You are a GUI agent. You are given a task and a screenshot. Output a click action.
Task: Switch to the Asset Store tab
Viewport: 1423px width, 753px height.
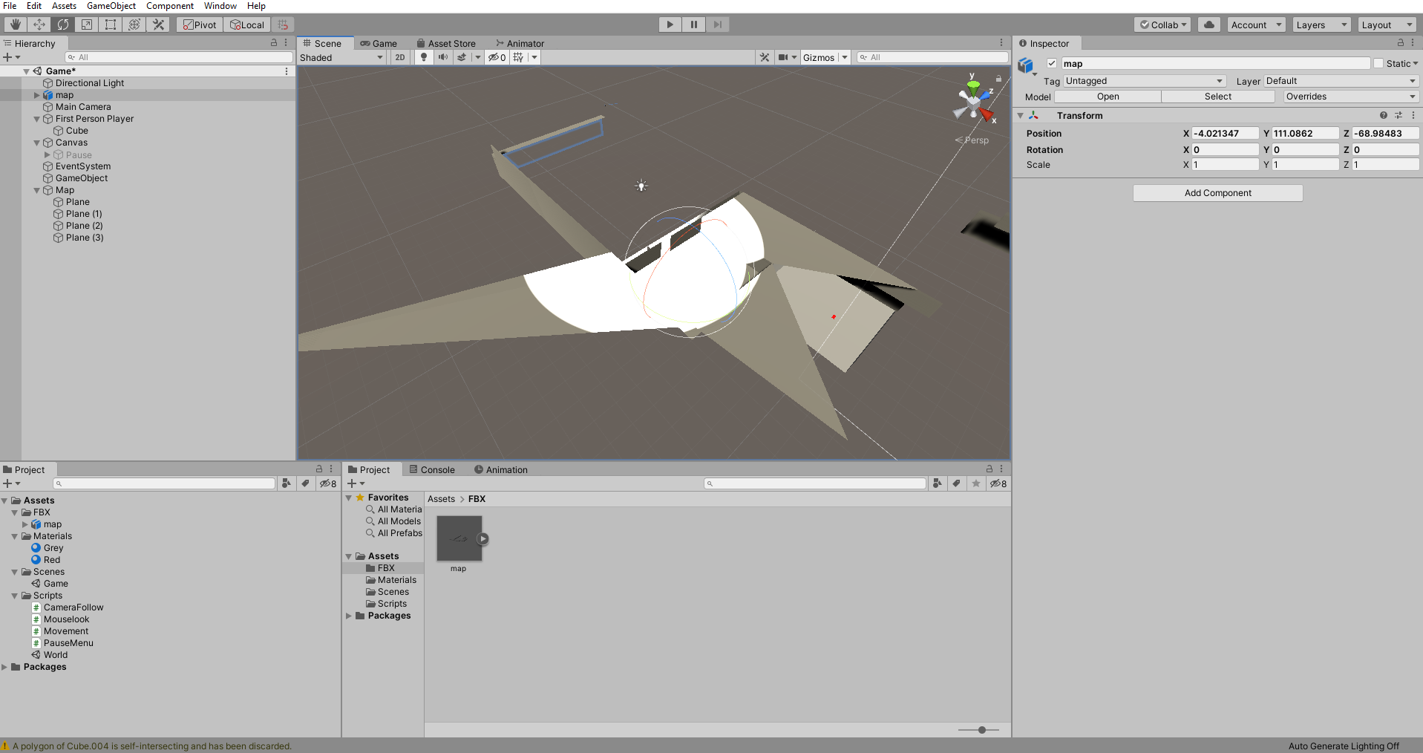(446, 43)
